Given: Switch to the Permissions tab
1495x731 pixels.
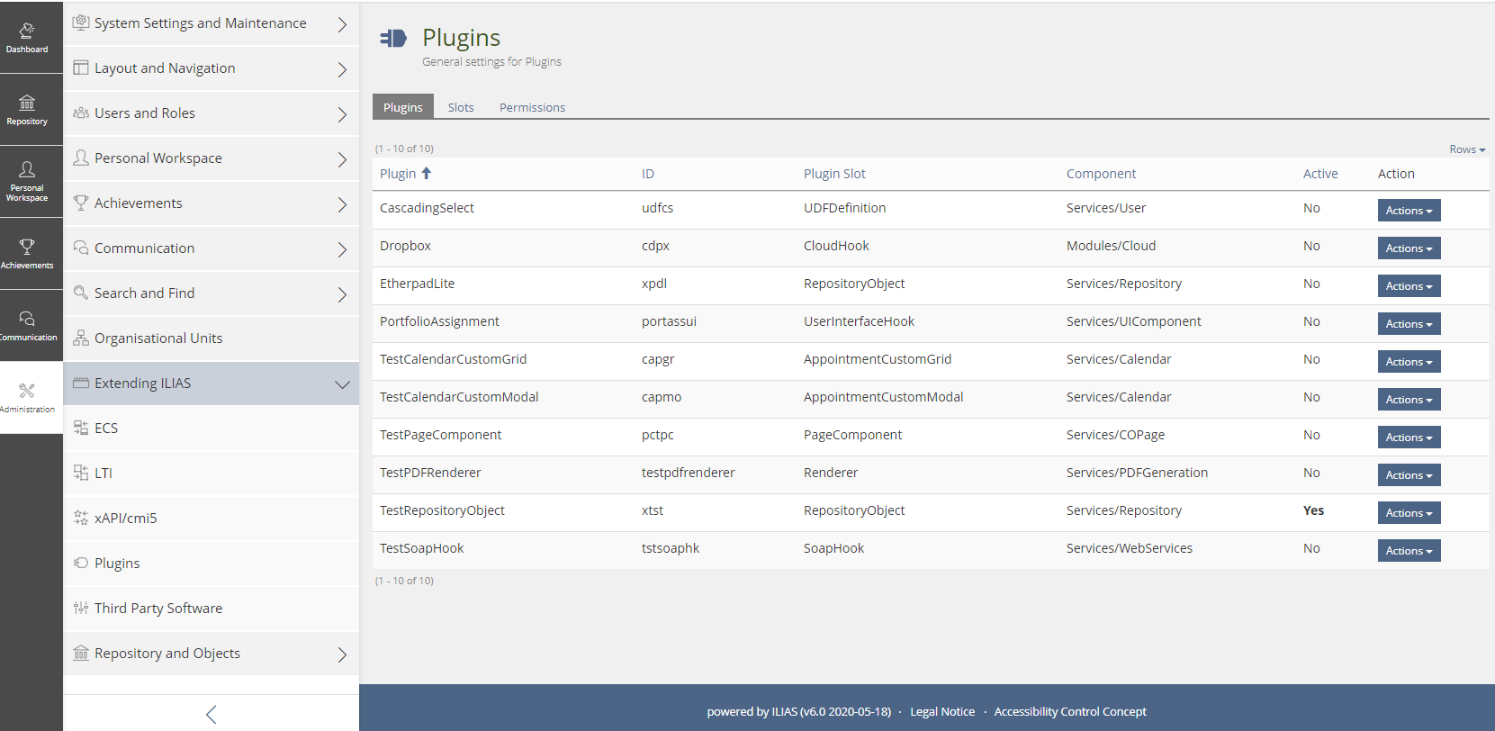Looking at the screenshot, I should (532, 107).
